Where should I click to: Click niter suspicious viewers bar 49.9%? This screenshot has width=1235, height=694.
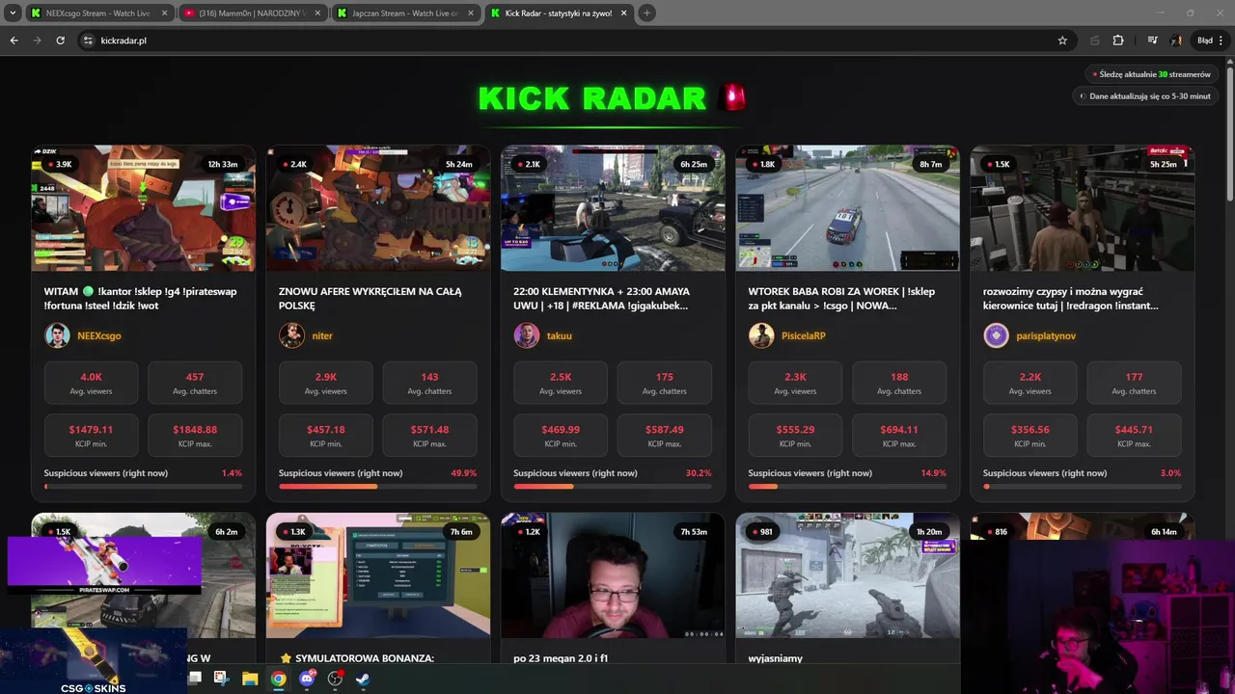(x=377, y=487)
